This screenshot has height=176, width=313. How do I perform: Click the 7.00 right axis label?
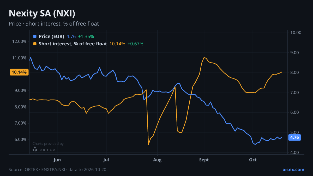click(294, 93)
